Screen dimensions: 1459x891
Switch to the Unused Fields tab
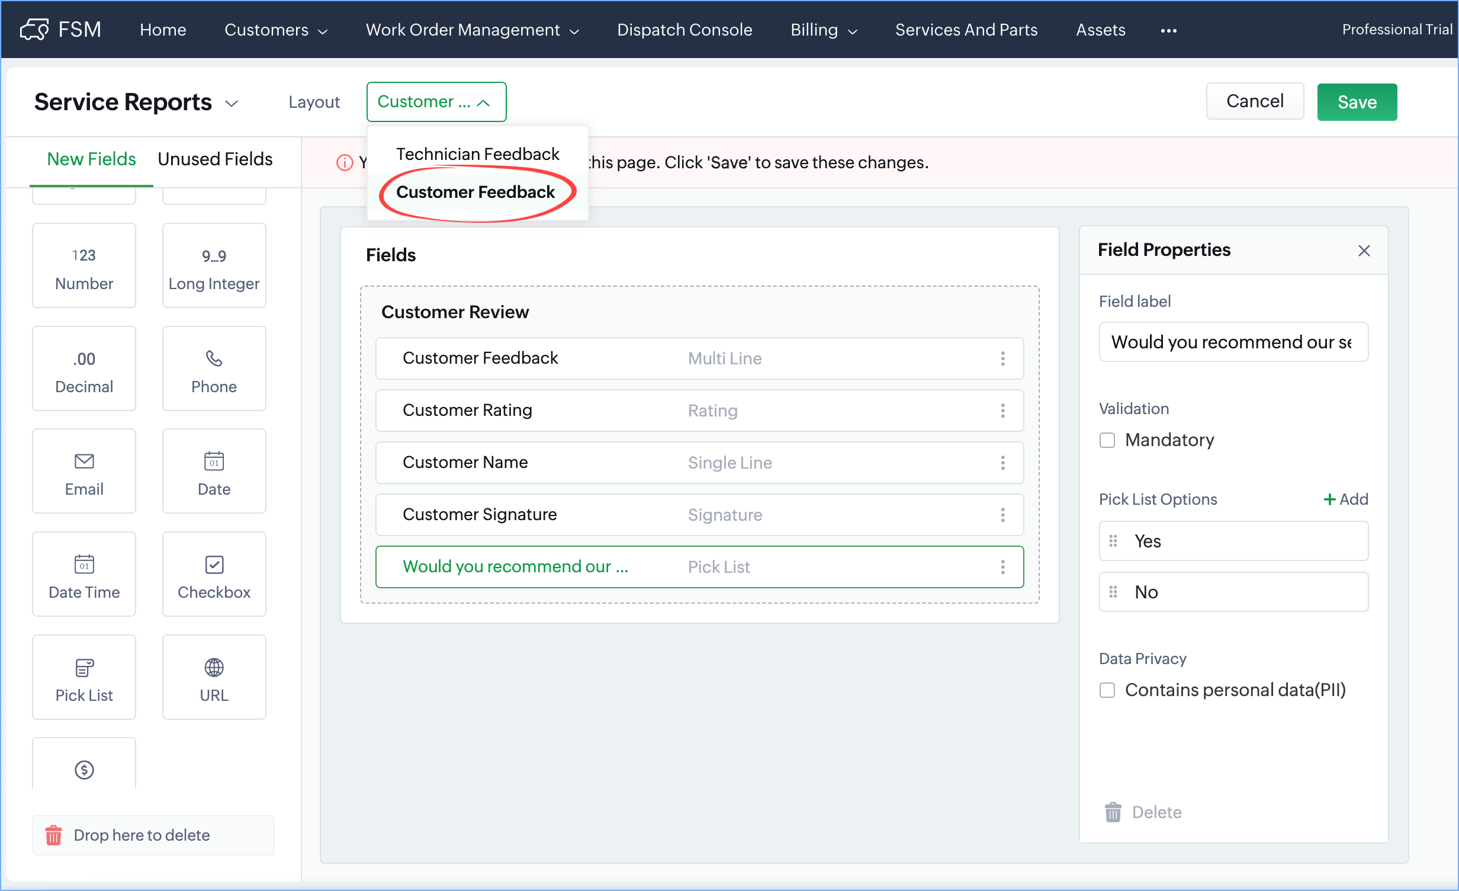click(x=215, y=159)
